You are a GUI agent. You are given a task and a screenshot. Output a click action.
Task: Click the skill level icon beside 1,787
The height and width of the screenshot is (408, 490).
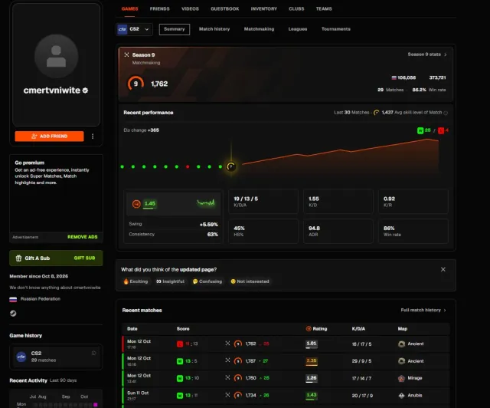(x=238, y=361)
